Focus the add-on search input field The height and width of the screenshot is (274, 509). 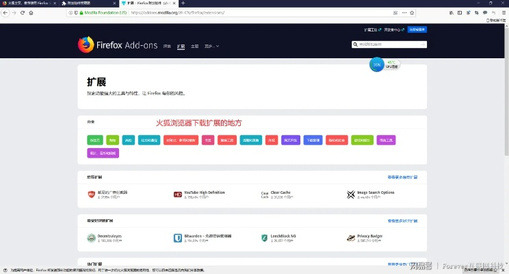389,45
